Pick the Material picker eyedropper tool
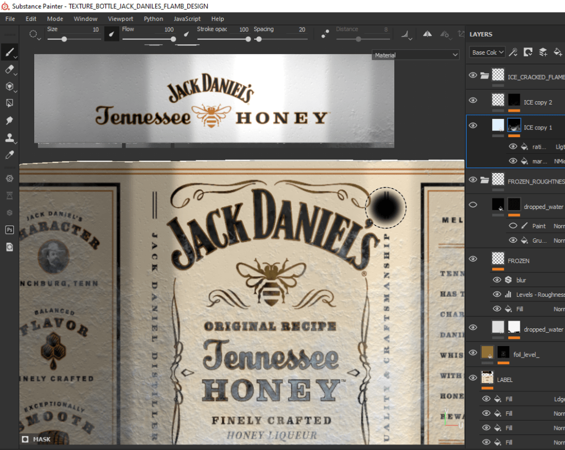 coord(9,155)
